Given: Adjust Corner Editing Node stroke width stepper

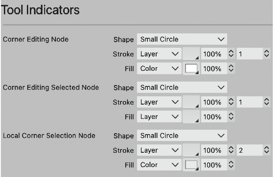Looking at the screenshot, I should pyautogui.click(x=267, y=53).
